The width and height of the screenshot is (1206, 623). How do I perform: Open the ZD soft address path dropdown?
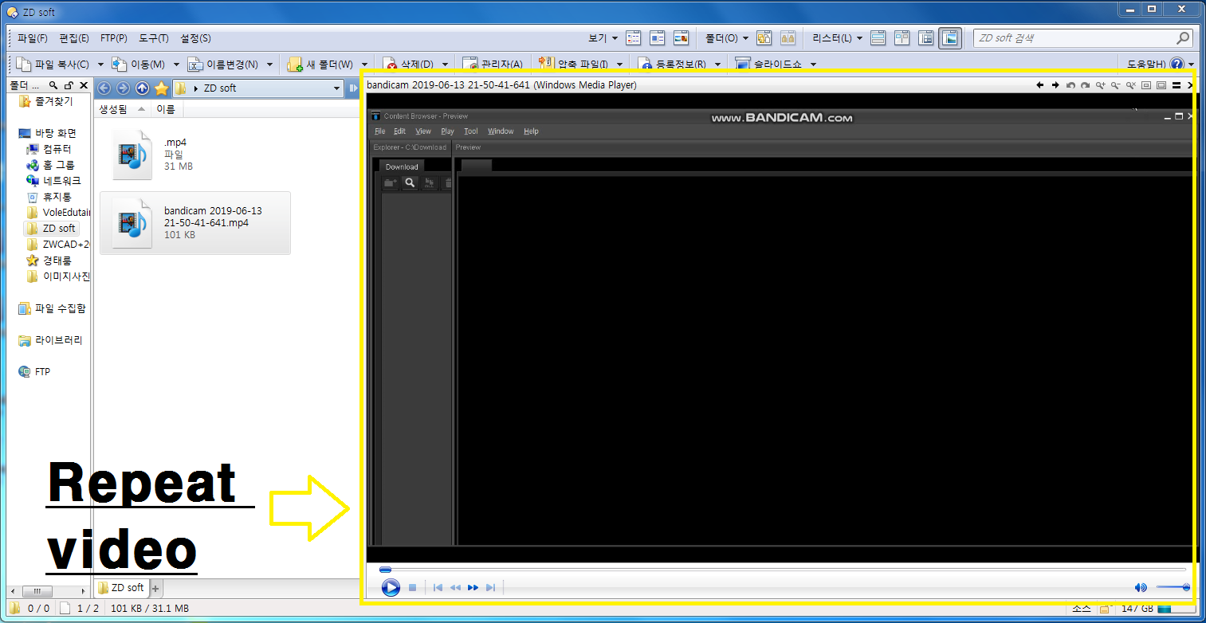[337, 88]
